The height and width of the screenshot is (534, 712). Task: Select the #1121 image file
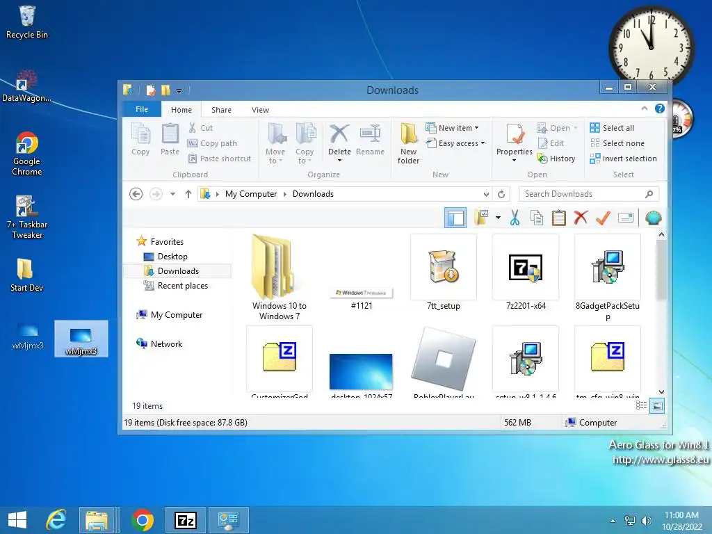click(362, 298)
